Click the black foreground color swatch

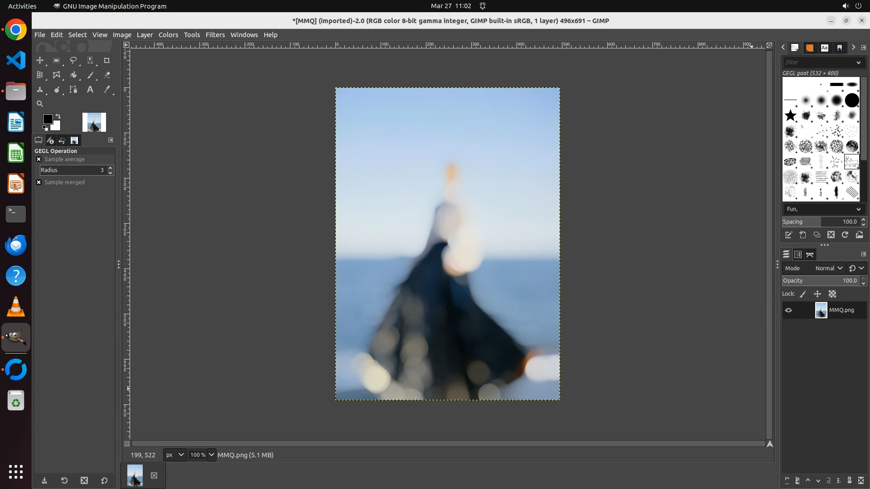47,119
